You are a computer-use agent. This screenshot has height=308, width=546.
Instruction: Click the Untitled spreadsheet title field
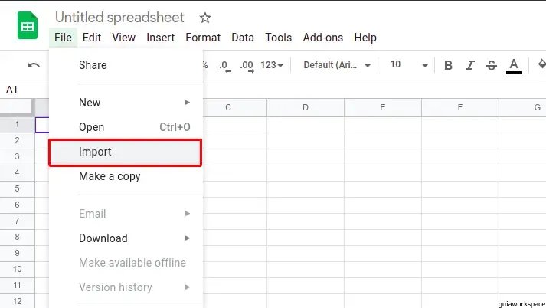coord(119,17)
